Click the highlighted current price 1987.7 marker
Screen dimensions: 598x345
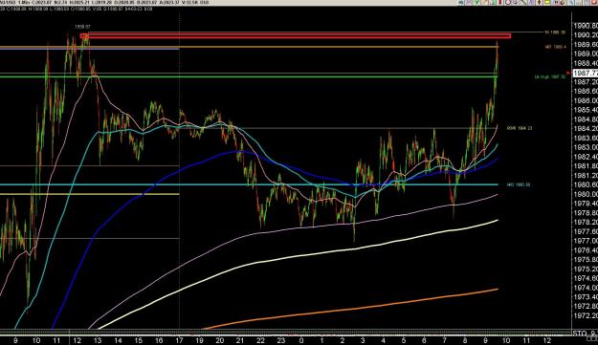click(586, 73)
